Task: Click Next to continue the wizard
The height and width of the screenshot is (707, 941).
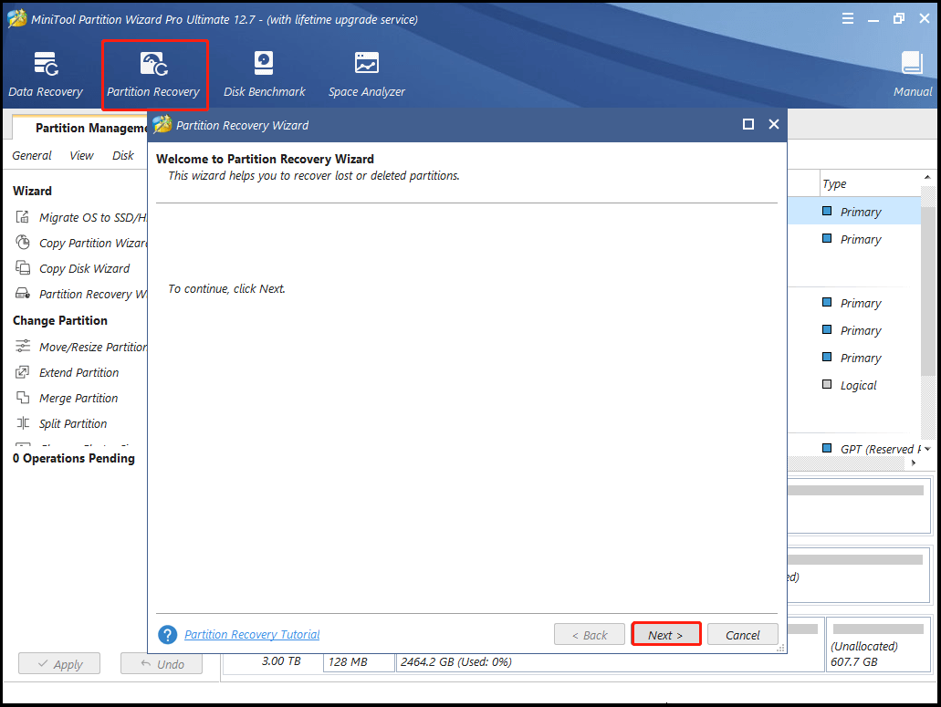Action: coord(665,634)
